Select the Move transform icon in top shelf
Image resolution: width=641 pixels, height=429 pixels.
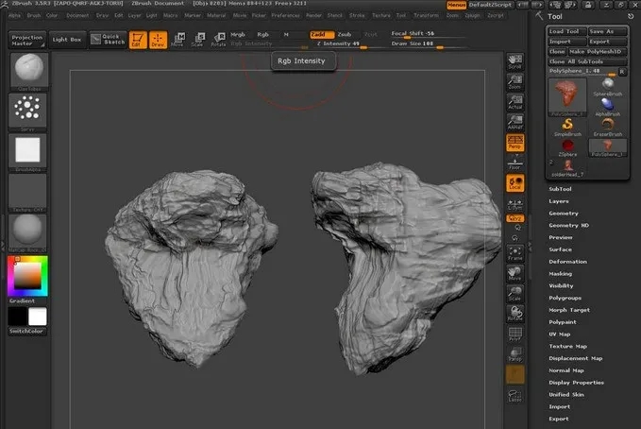point(177,40)
